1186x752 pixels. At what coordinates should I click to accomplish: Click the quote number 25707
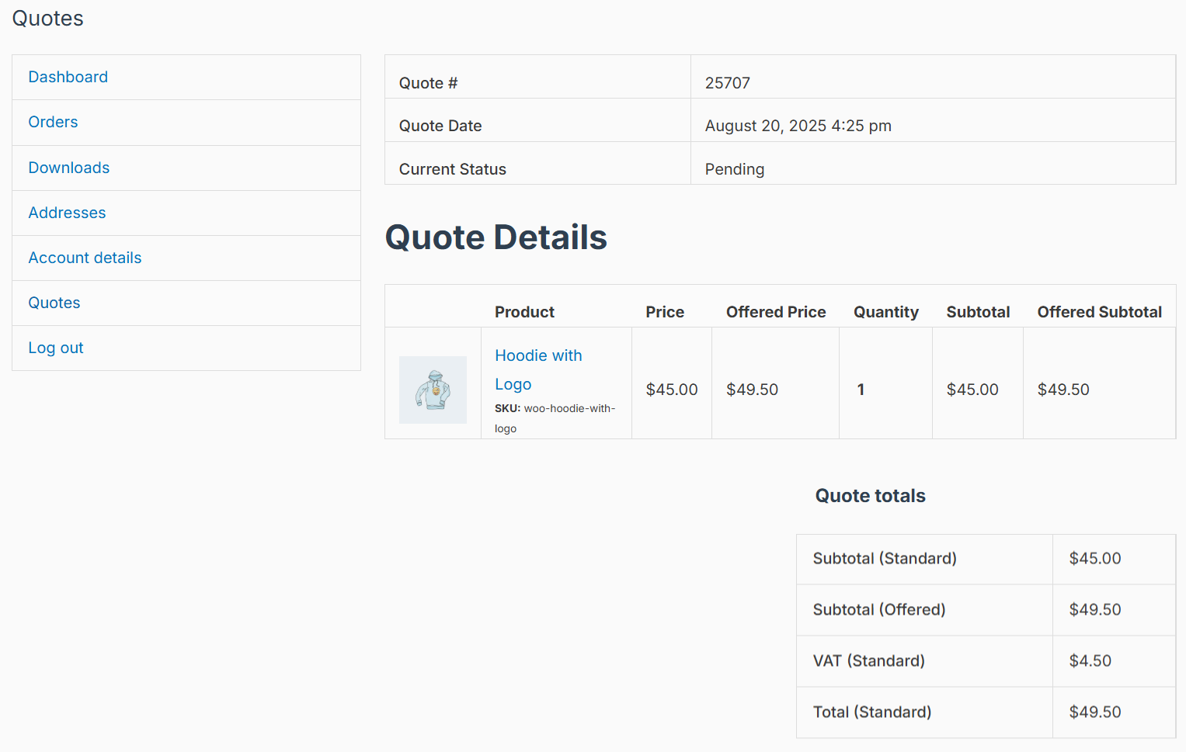coord(728,83)
